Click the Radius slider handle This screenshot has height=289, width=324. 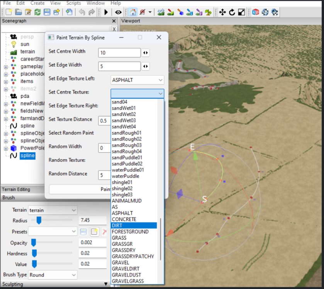[x=39, y=220]
